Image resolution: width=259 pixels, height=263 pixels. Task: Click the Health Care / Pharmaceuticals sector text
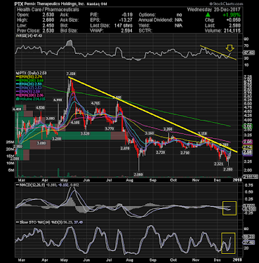[48, 10]
